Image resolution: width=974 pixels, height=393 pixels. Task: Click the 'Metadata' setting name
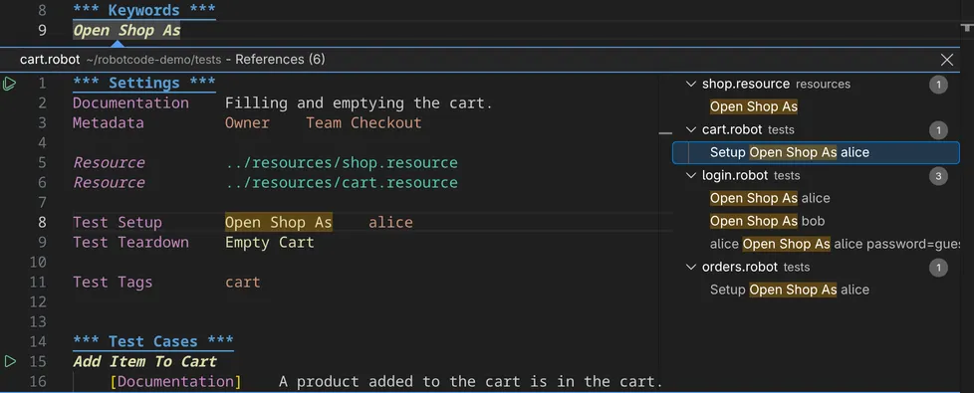pos(109,123)
